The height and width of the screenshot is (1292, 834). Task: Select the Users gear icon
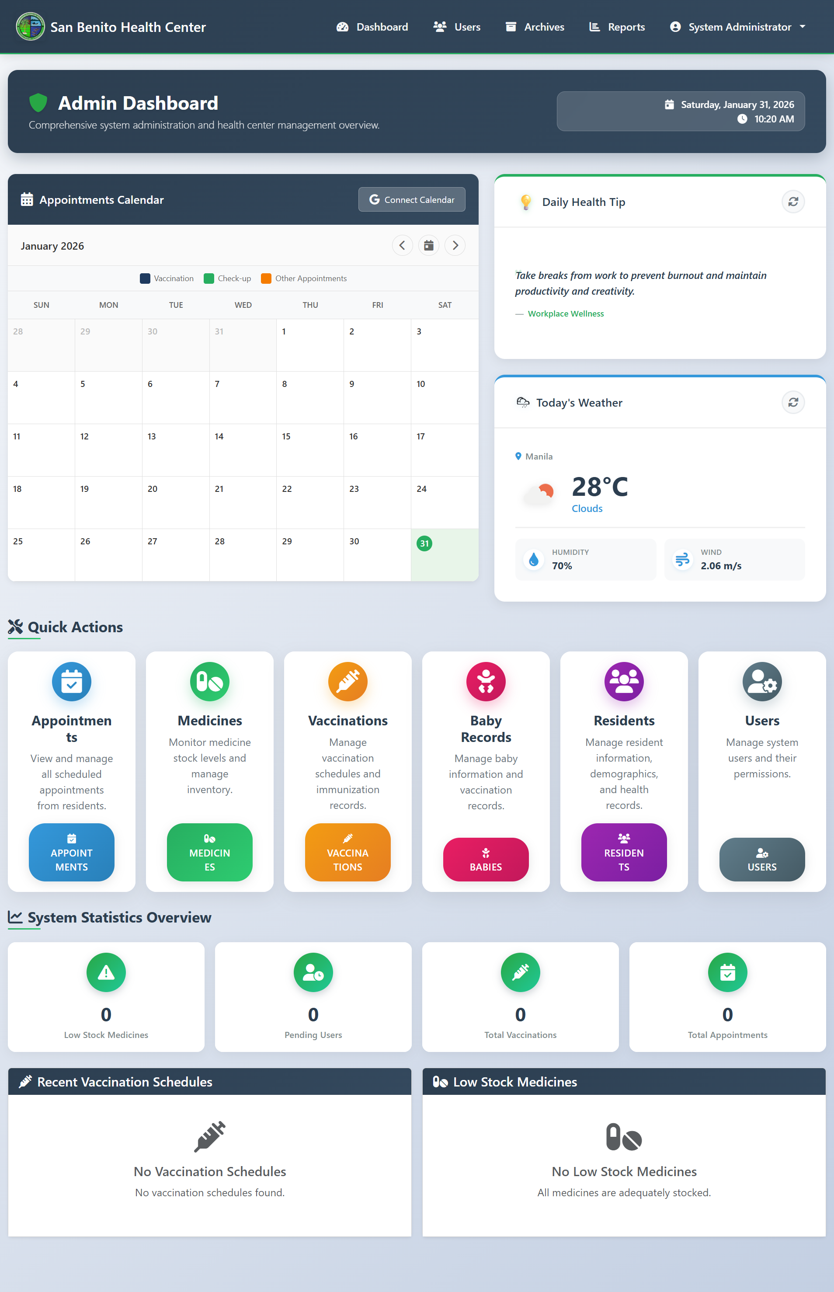(761, 682)
